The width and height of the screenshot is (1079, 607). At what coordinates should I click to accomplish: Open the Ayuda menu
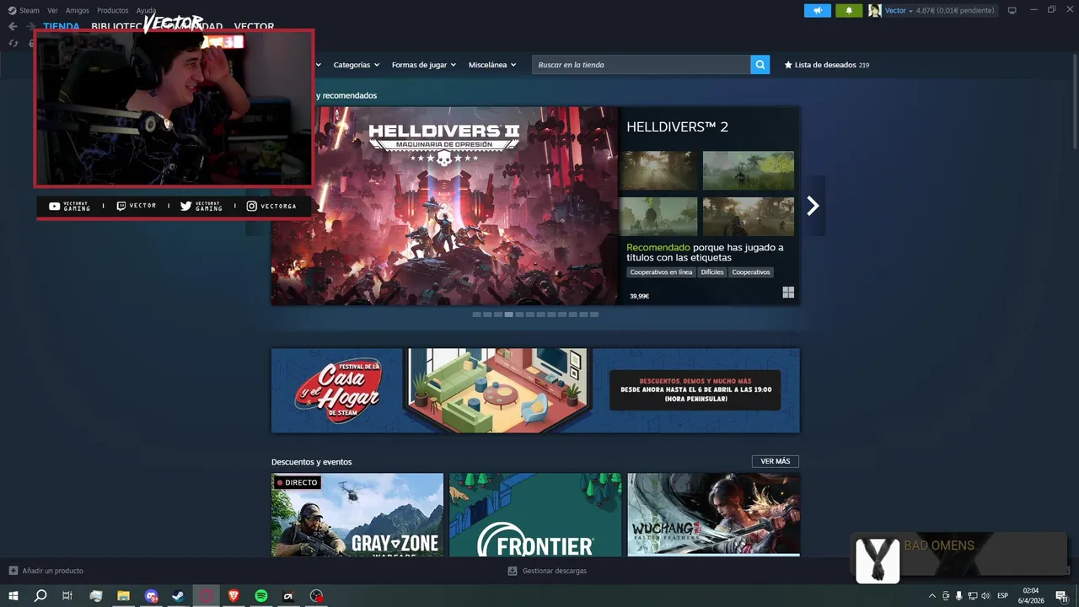147,10
